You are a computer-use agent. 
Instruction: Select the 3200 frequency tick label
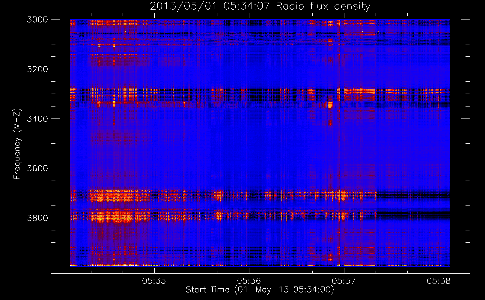(x=37, y=69)
